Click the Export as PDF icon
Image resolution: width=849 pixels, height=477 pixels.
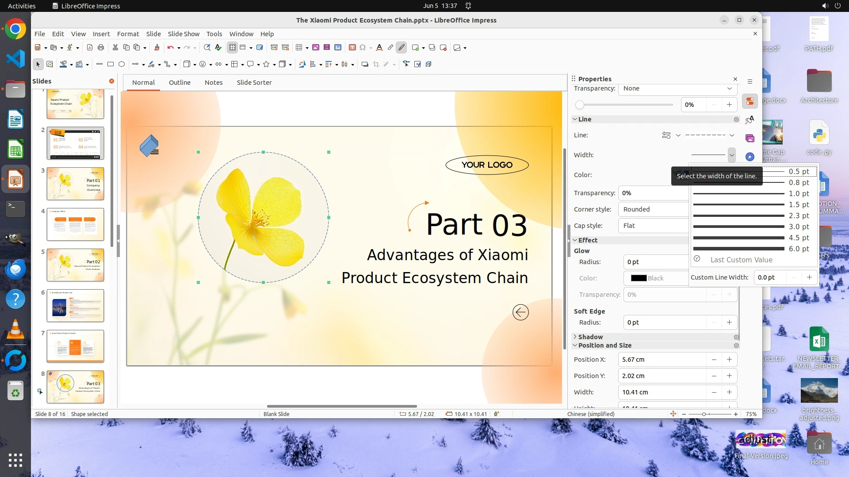click(x=90, y=48)
